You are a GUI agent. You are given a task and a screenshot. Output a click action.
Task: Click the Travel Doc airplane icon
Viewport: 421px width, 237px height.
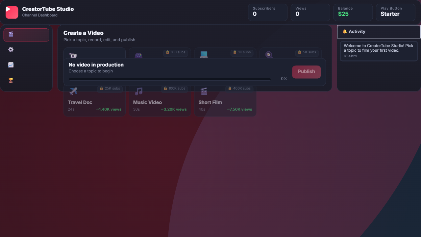point(73,91)
